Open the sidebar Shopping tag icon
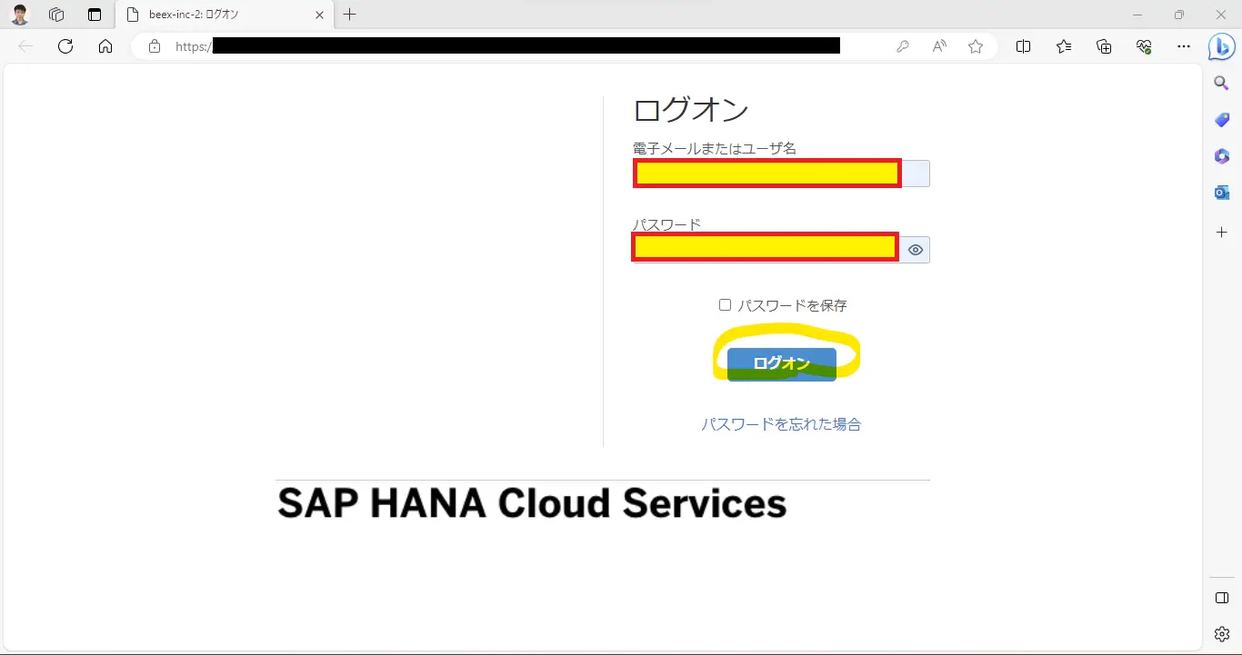The width and height of the screenshot is (1242, 655). pos(1222,121)
